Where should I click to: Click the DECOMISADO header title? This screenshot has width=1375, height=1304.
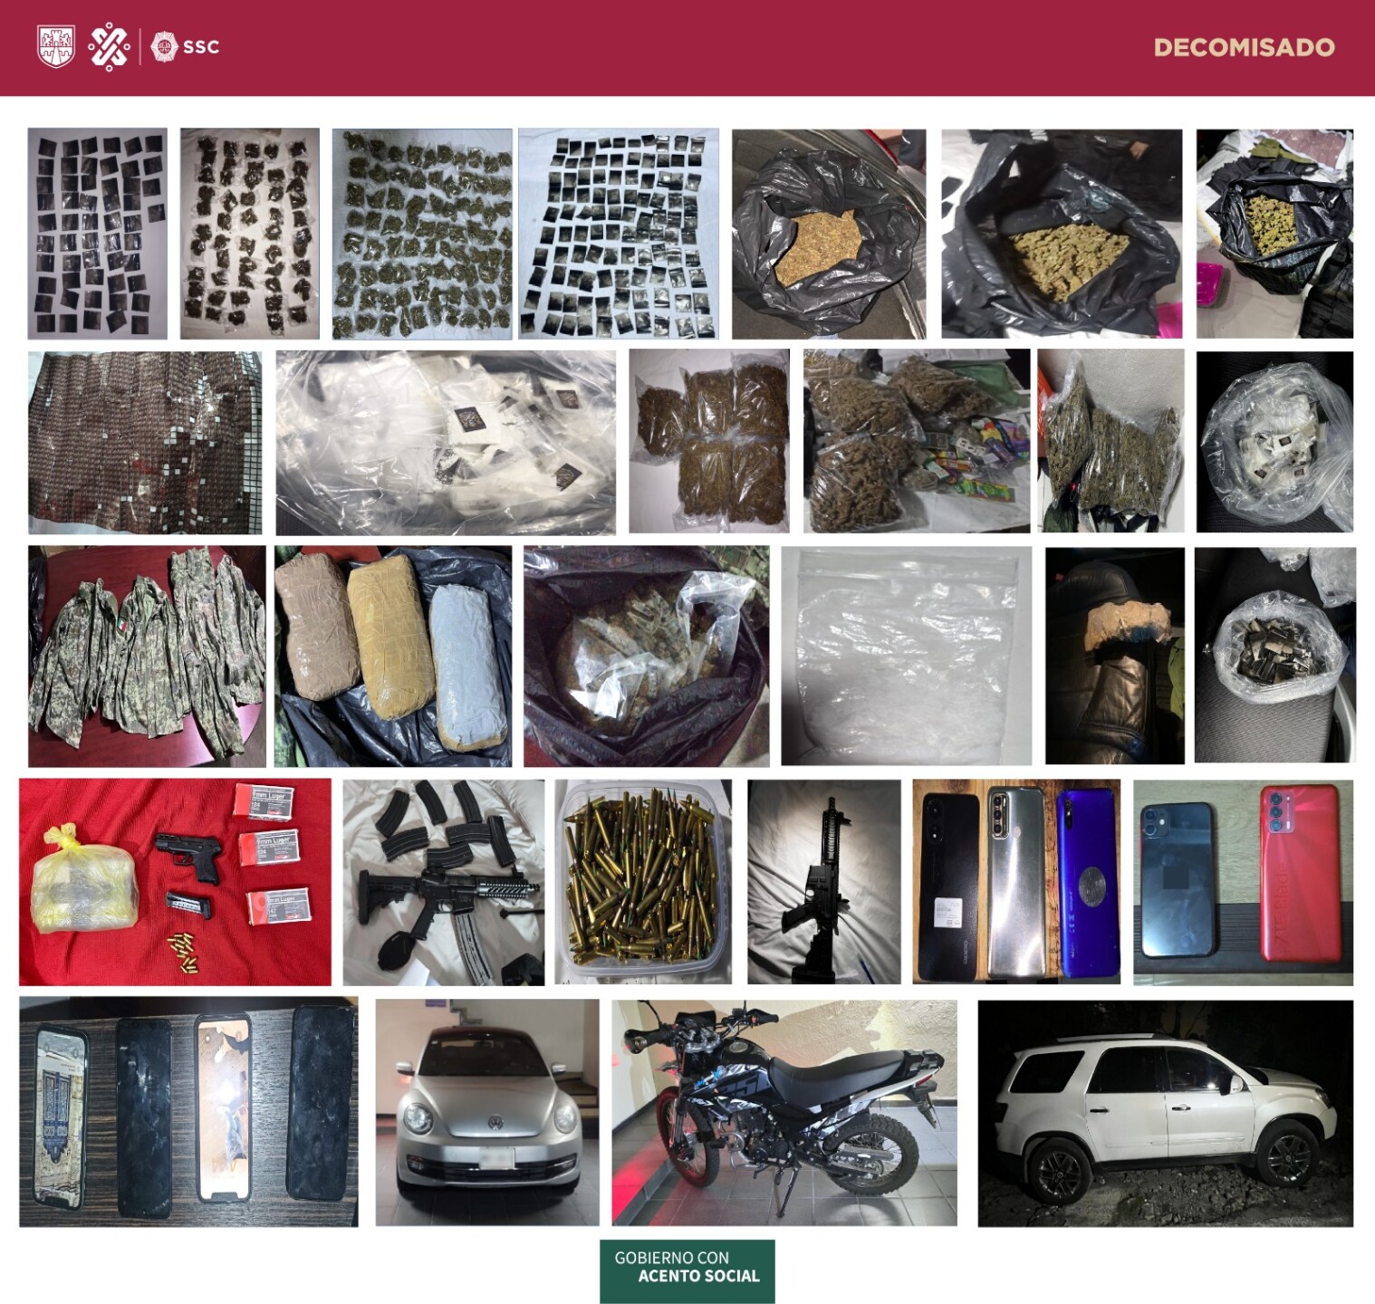pos(1244,47)
